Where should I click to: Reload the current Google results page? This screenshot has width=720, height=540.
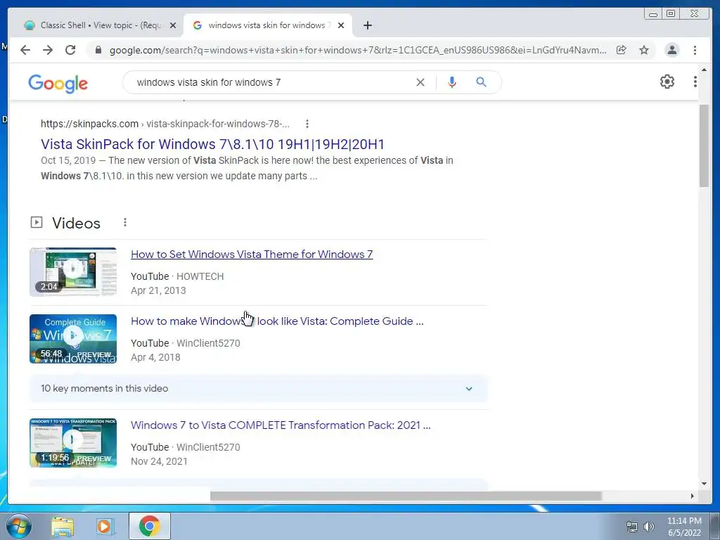pos(70,50)
